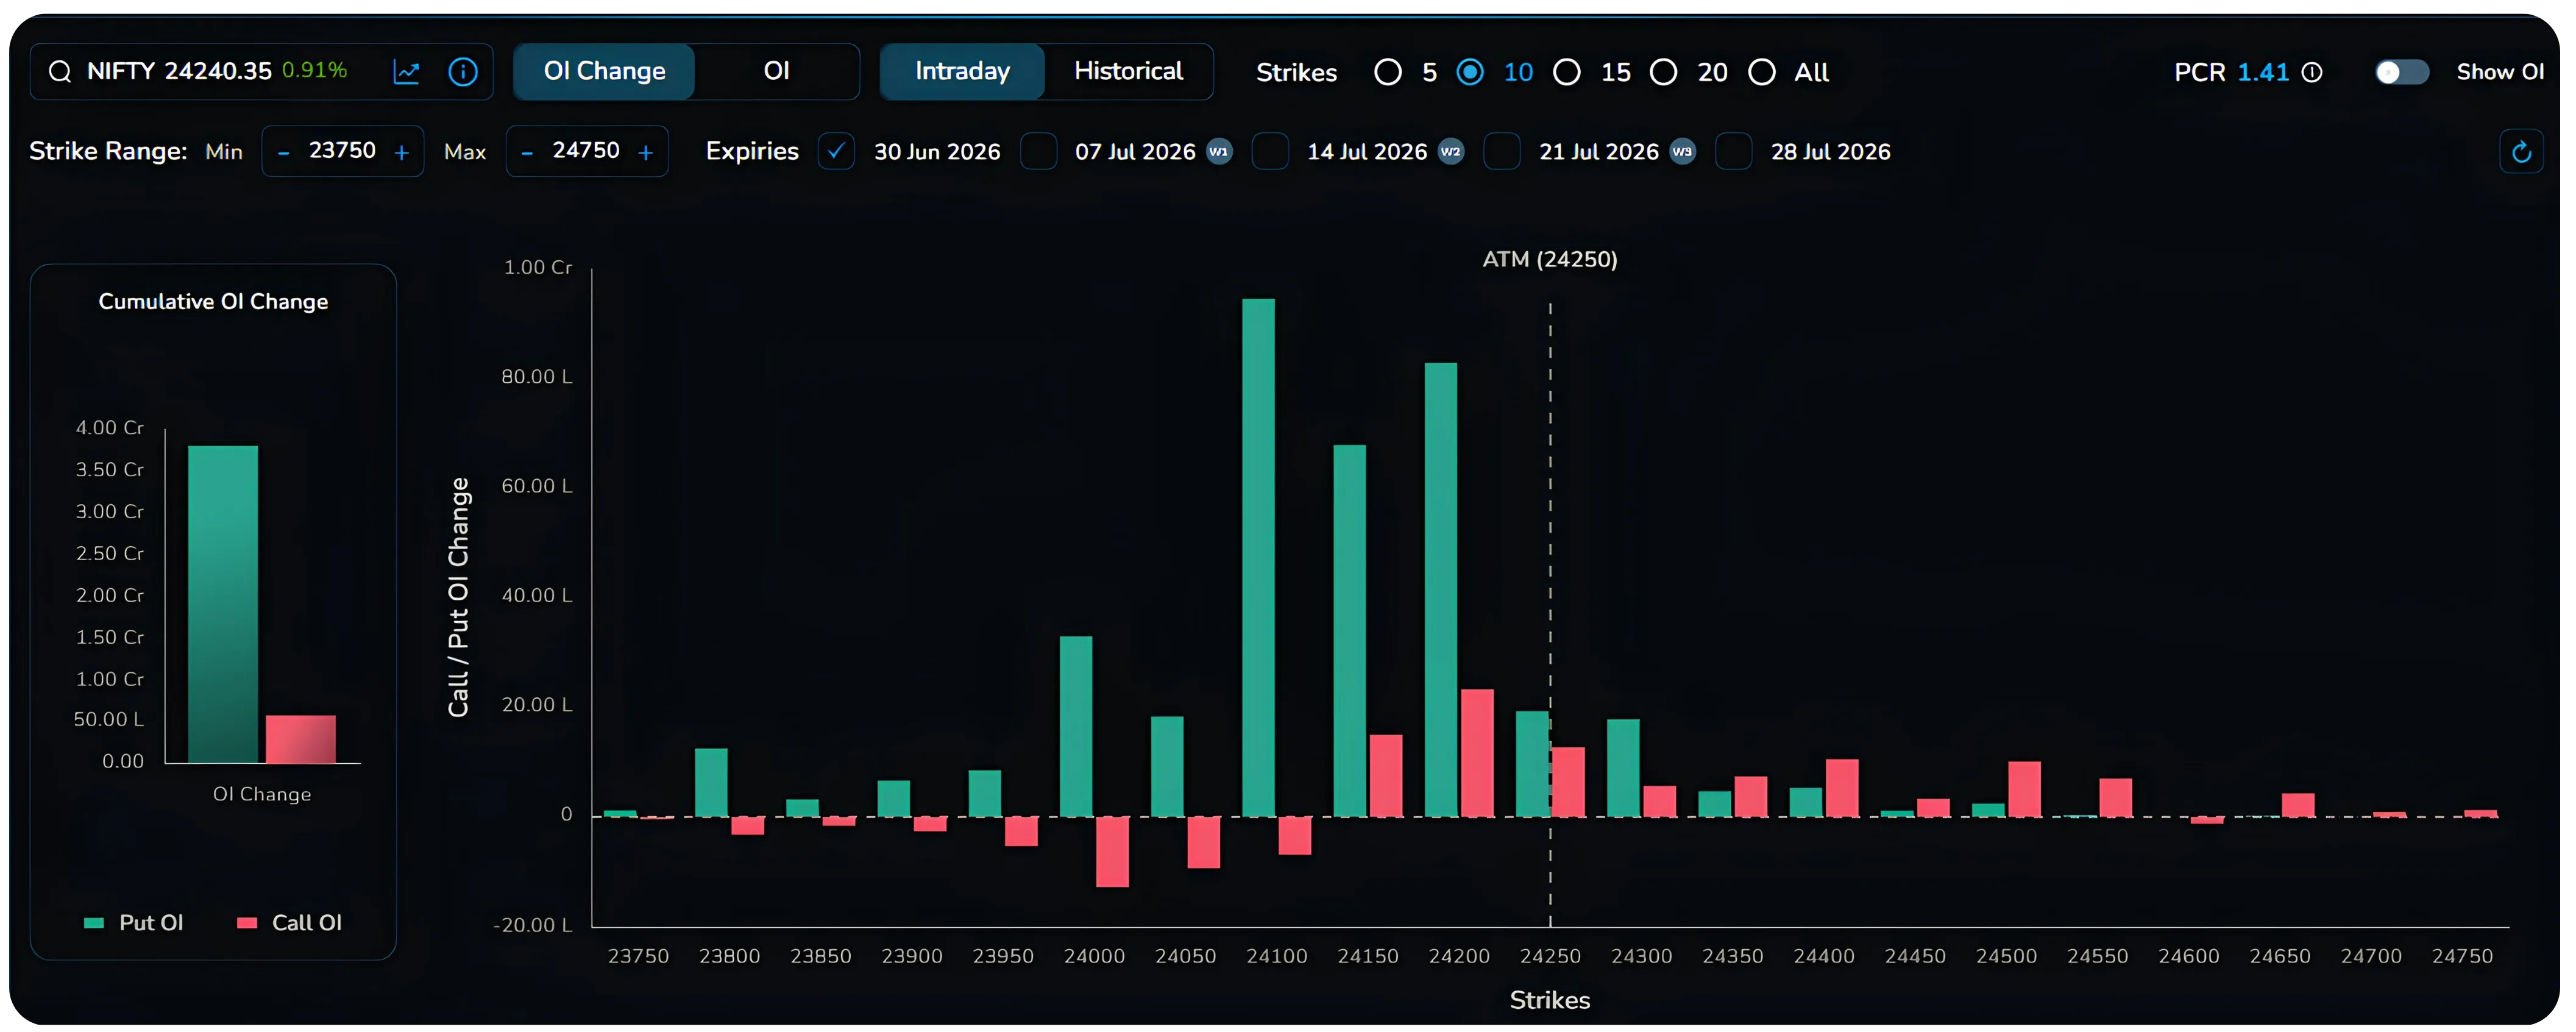2576x1032 pixels.
Task: Select the Intraday tab
Action: (962, 72)
